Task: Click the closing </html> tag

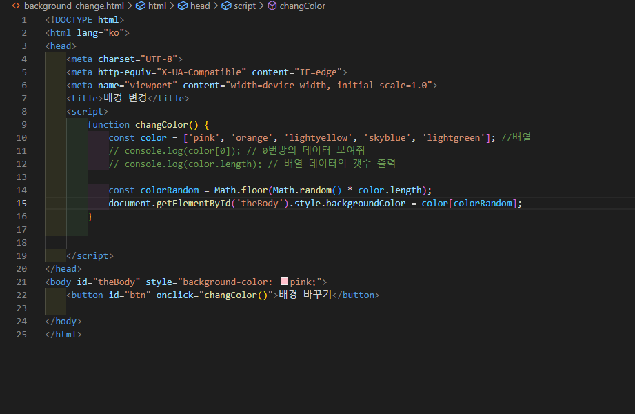Action: (63, 334)
